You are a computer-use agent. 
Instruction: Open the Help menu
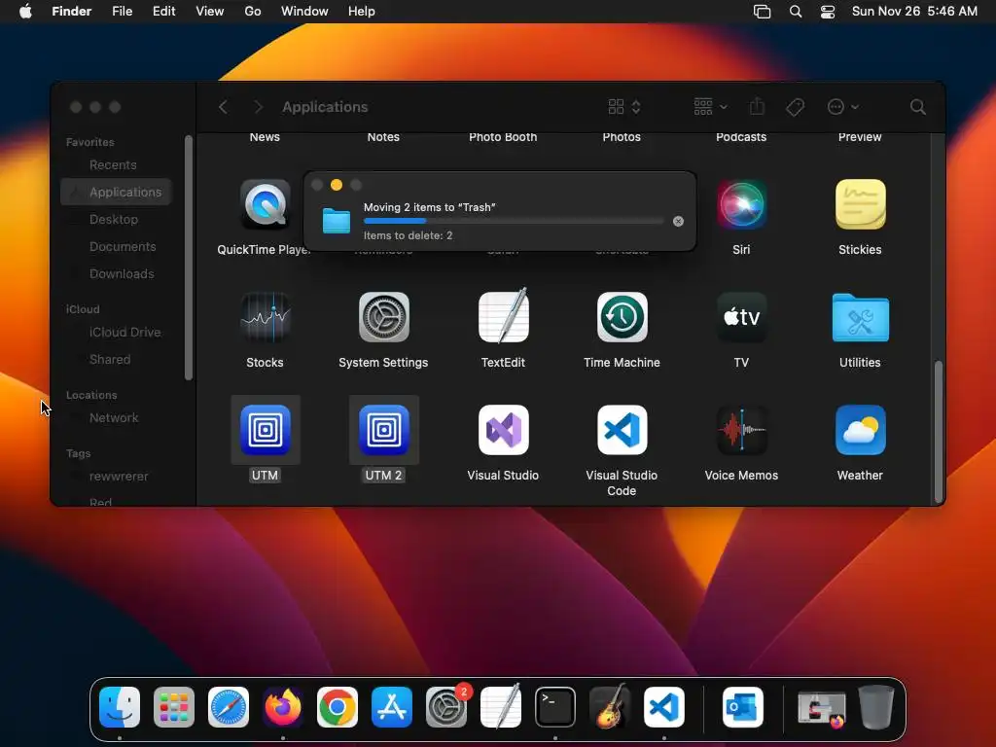(362, 12)
